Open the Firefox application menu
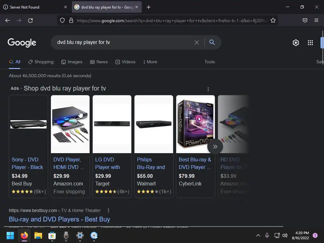This screenshot has height=243, width=324. tap(316, 20)
